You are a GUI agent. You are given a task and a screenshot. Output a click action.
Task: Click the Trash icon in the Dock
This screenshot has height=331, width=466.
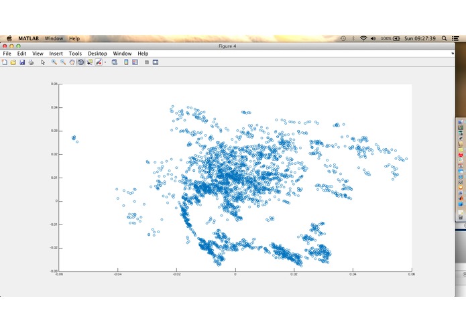tap(461, 218)
